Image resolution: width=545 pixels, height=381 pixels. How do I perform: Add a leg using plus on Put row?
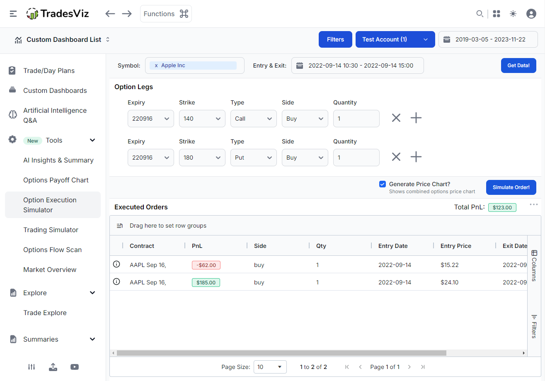click(x=416, y=157)
